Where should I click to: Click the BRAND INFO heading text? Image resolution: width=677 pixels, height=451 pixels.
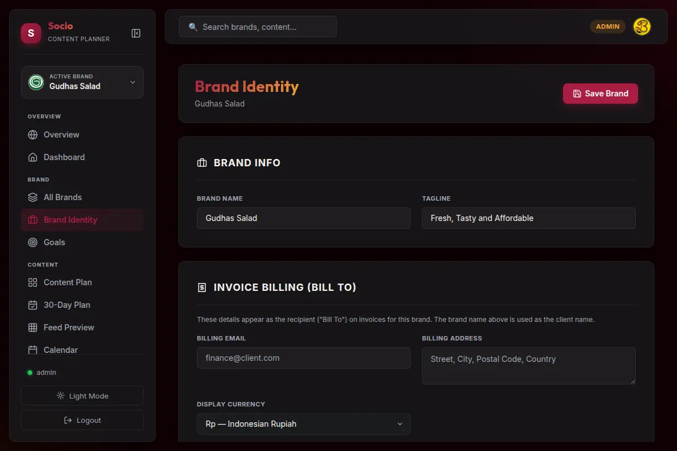click(x=247, y=163)
